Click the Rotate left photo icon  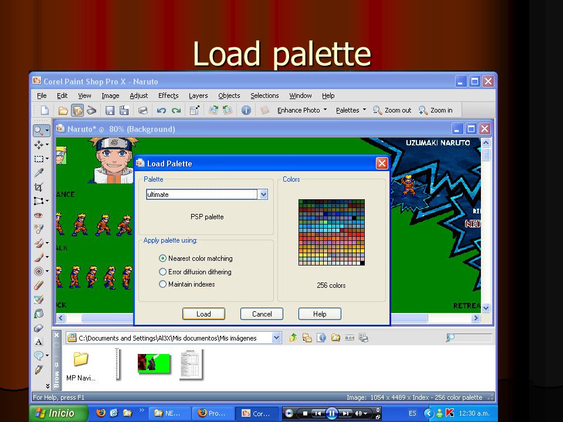point(228,110)
